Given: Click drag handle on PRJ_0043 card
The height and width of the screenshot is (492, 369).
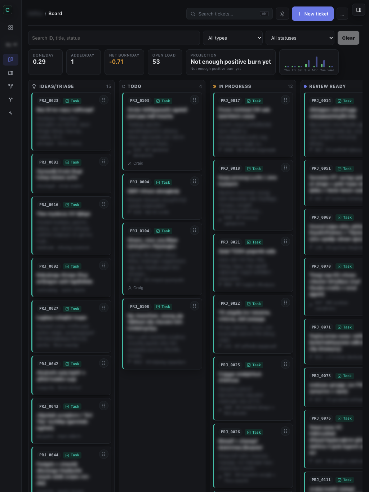Looking at the screenshot, I should [x=104, y=406].
